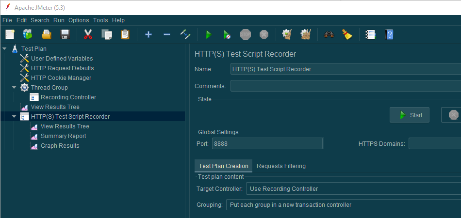Expand all nodes with plus icon
This screenshot has height=218, width=461.
148,34
